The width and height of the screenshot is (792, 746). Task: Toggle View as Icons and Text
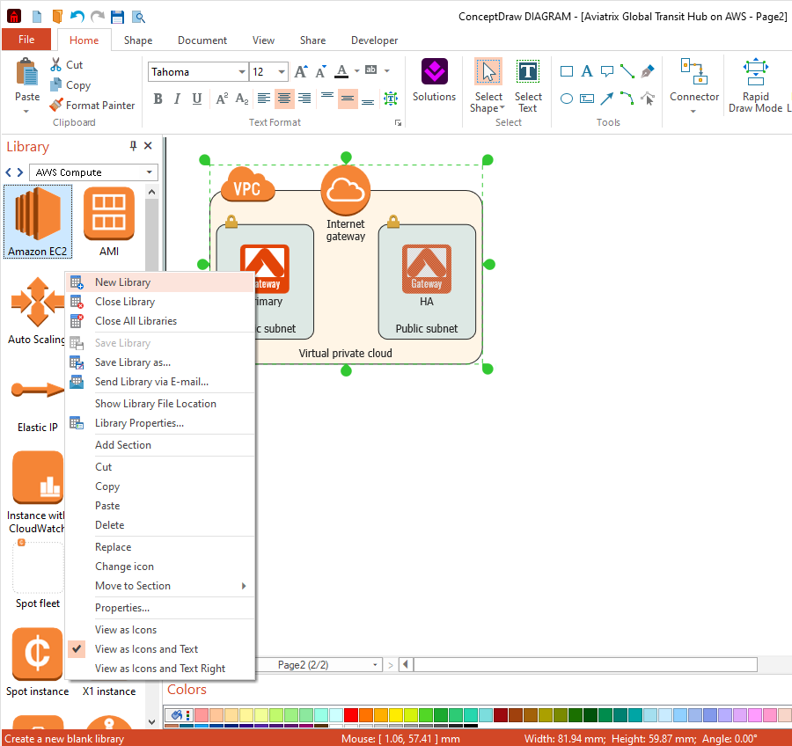point(146,649)
